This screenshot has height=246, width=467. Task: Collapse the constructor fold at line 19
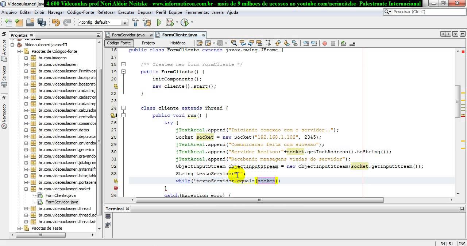click(123, 72)
